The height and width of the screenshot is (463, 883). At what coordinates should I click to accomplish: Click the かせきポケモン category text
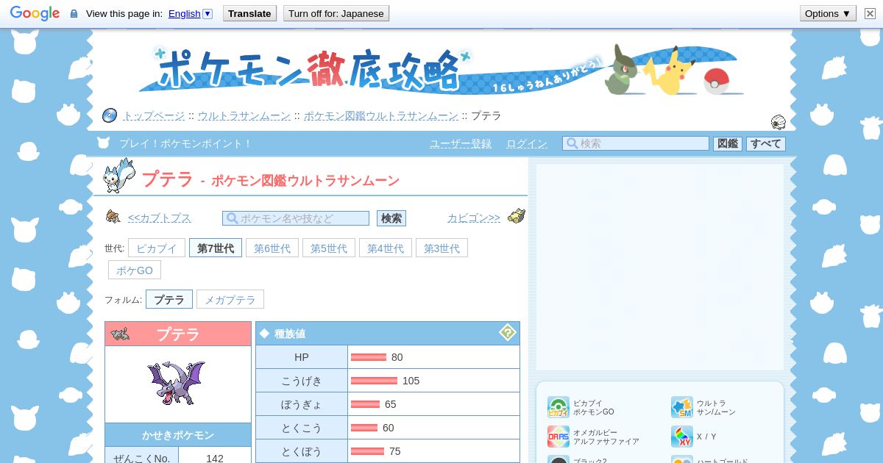178,434
